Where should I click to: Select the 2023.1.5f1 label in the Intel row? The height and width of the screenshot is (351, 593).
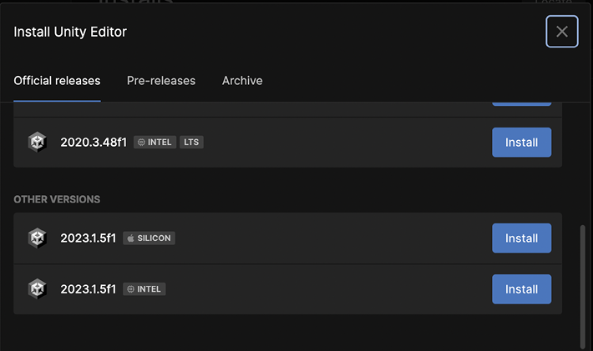click(89, 289)
